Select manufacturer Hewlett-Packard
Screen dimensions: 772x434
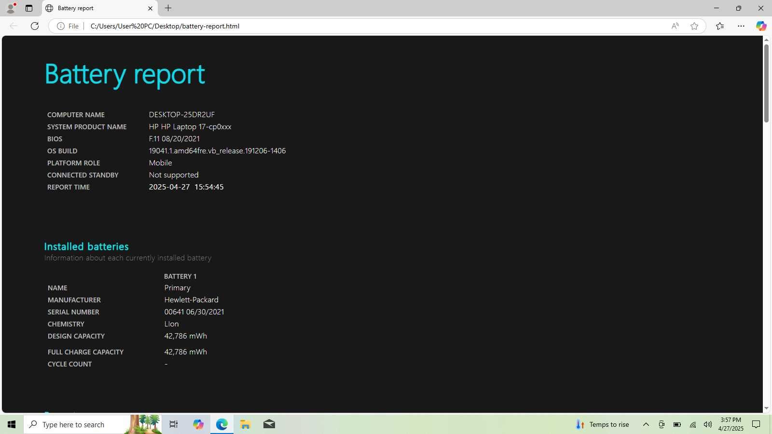191,300
